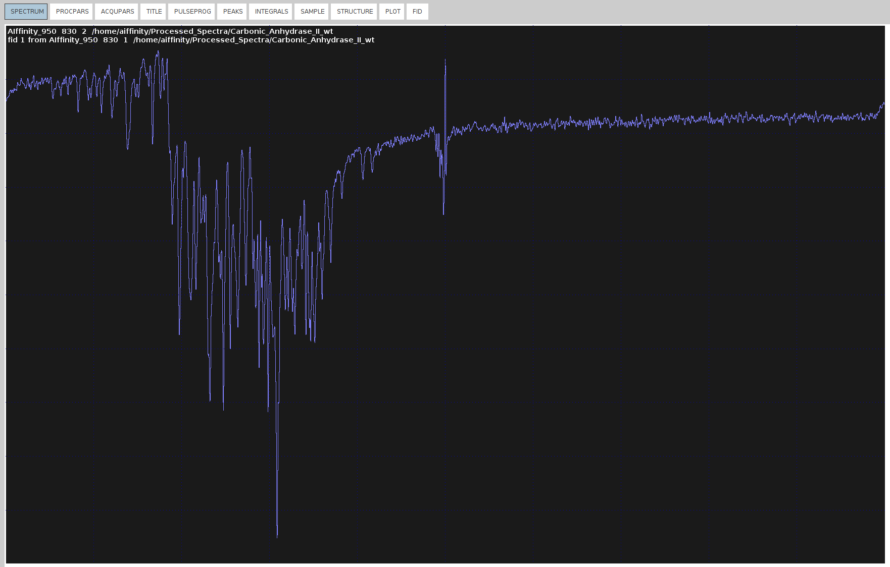Click the 'fid 1 from' info line
Image resolution: width=890 pixels, height=567 pixels.
pos(191,40)
